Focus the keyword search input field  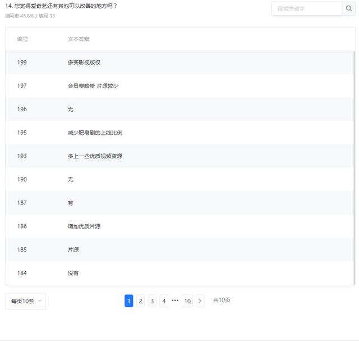tap(307, 9)
